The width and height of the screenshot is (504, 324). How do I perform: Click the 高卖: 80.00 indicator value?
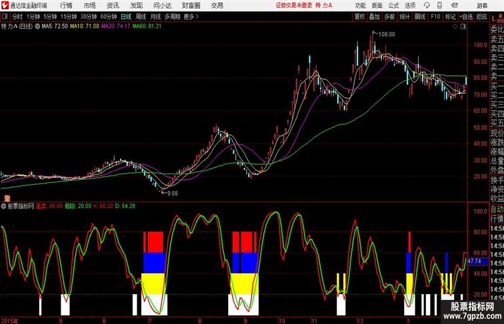(49, 206)
